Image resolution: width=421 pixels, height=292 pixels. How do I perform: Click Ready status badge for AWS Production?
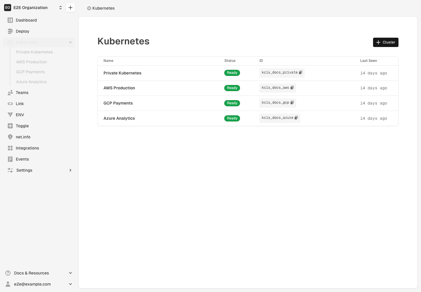pos(232,88)
